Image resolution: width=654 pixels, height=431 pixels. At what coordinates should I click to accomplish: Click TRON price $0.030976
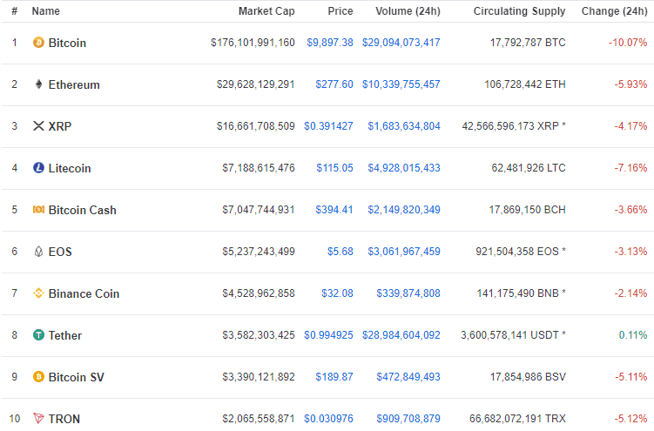pyautogui.click(x=328, y=419)
